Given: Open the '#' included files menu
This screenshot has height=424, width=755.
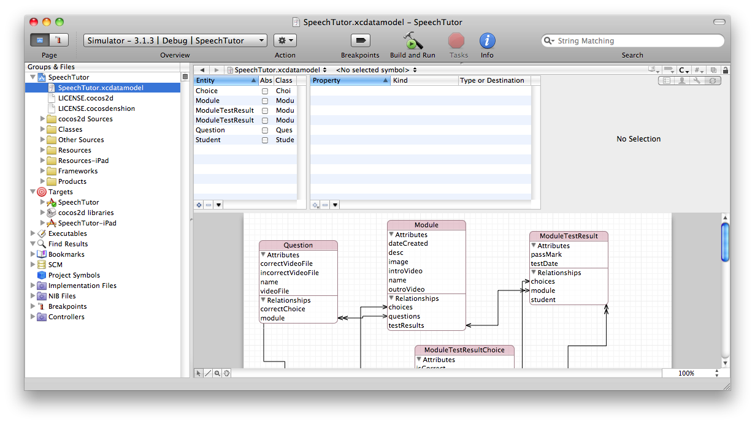Looking at the screenshot, I should click(x=699, y=70).
